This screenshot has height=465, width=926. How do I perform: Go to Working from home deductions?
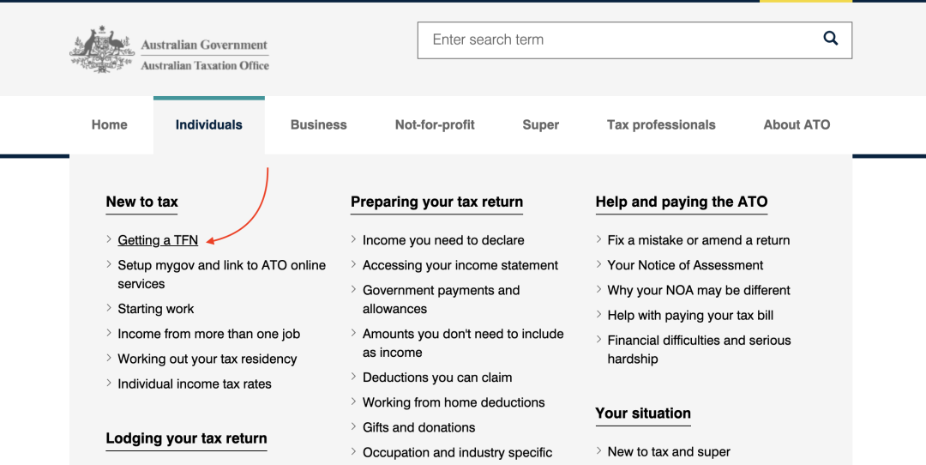click(454, 402)
